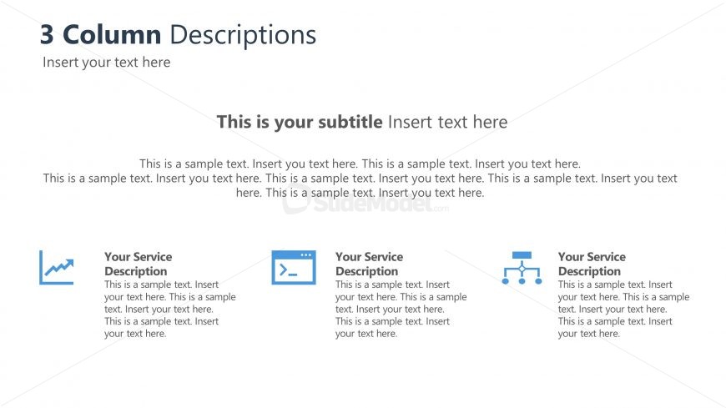The height and width of the screenshot is (408, 726).
Task: Click the three dots on terminal icon
Action: [306, 254]
